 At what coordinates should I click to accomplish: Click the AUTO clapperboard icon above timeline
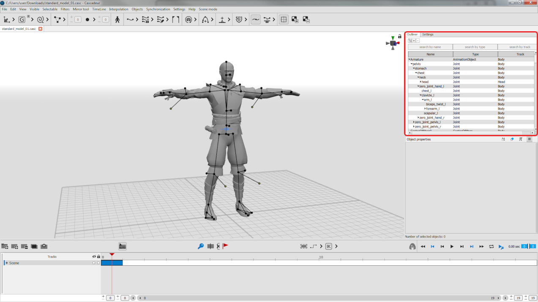[x=123, y=246]
